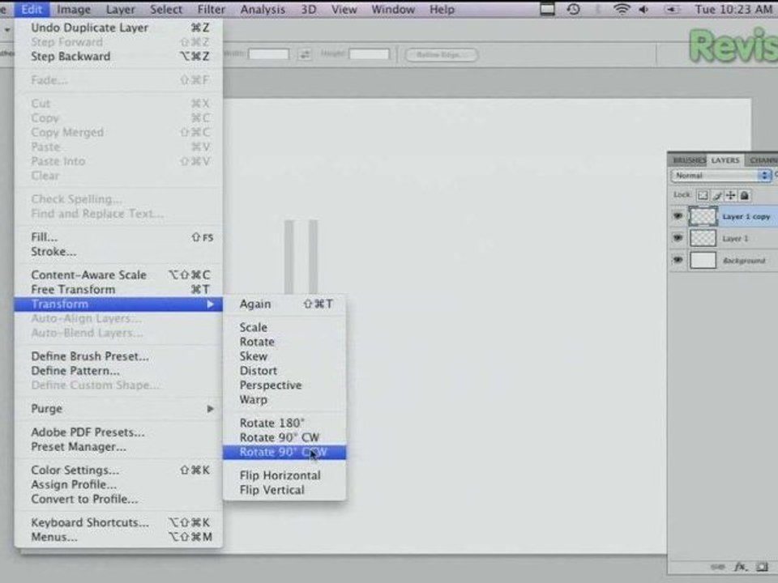Image resolution: width=778 pixels, height=583 pixels.
Task: Open the 3D menu
Action: pos(309,10)
